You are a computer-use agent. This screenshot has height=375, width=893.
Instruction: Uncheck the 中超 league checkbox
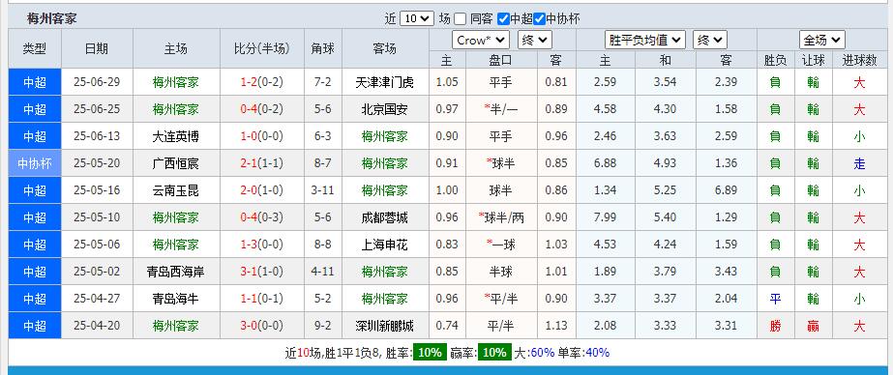[503, 18]
